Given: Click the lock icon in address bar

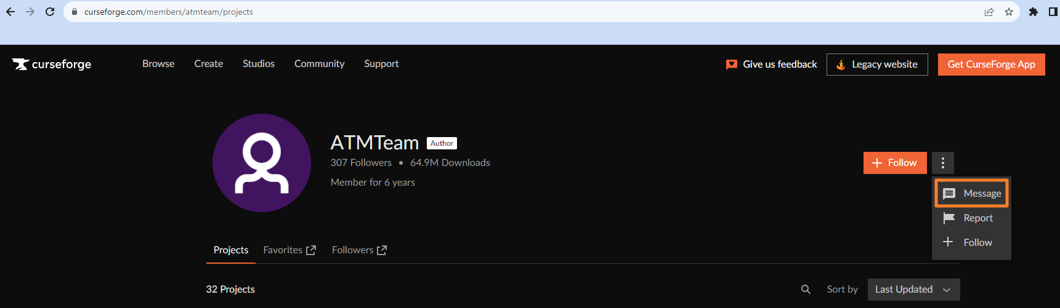Looking at the screenshot, I should coord(75,12).
